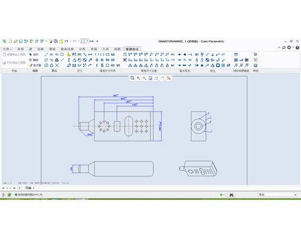Screen dimensions: 301x230
Task: Open Creo help with question mark icon
Action: coord(297,47)
